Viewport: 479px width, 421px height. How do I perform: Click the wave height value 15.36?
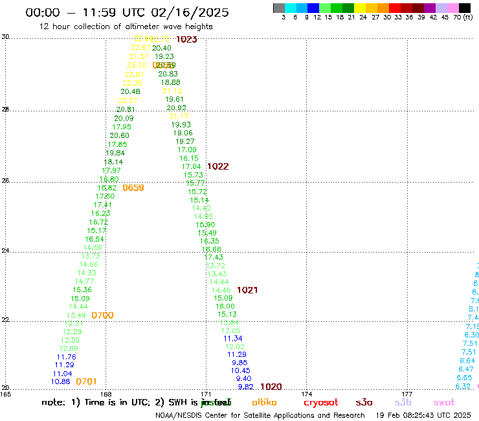tap(82, 290)
